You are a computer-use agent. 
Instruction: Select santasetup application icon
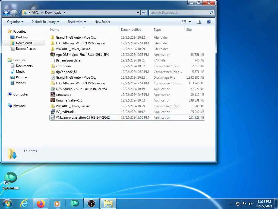click(52, 94)
